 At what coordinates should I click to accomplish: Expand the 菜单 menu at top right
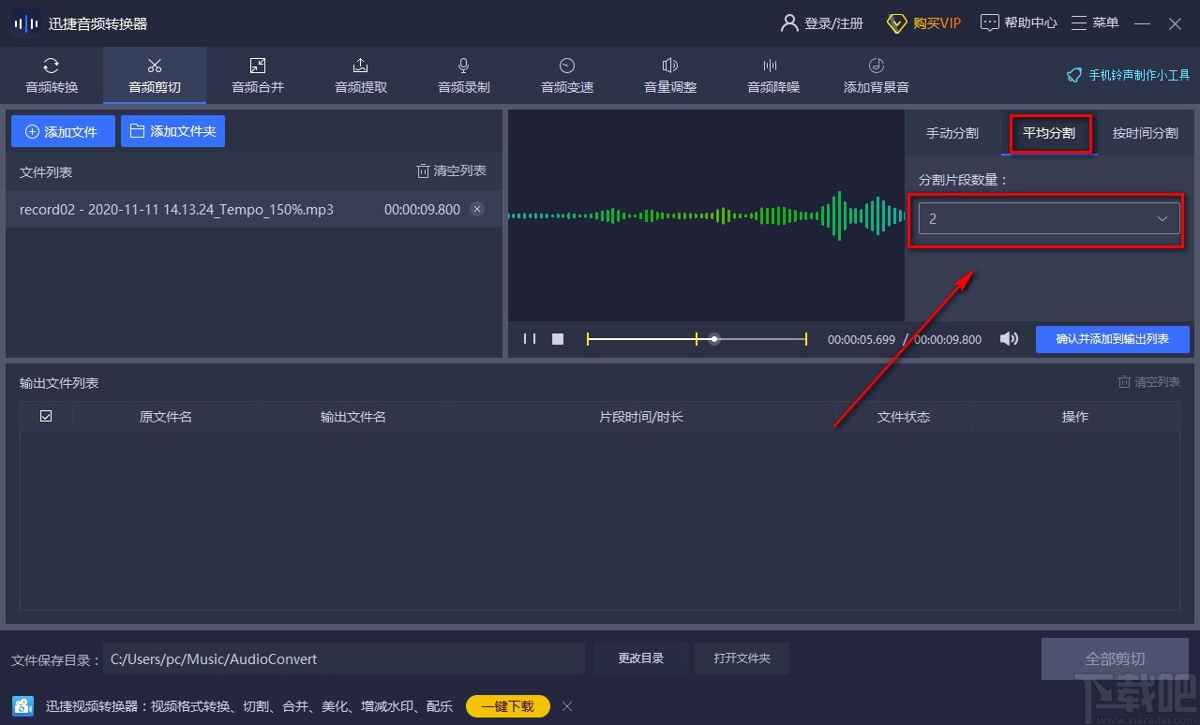(1094, 22)
